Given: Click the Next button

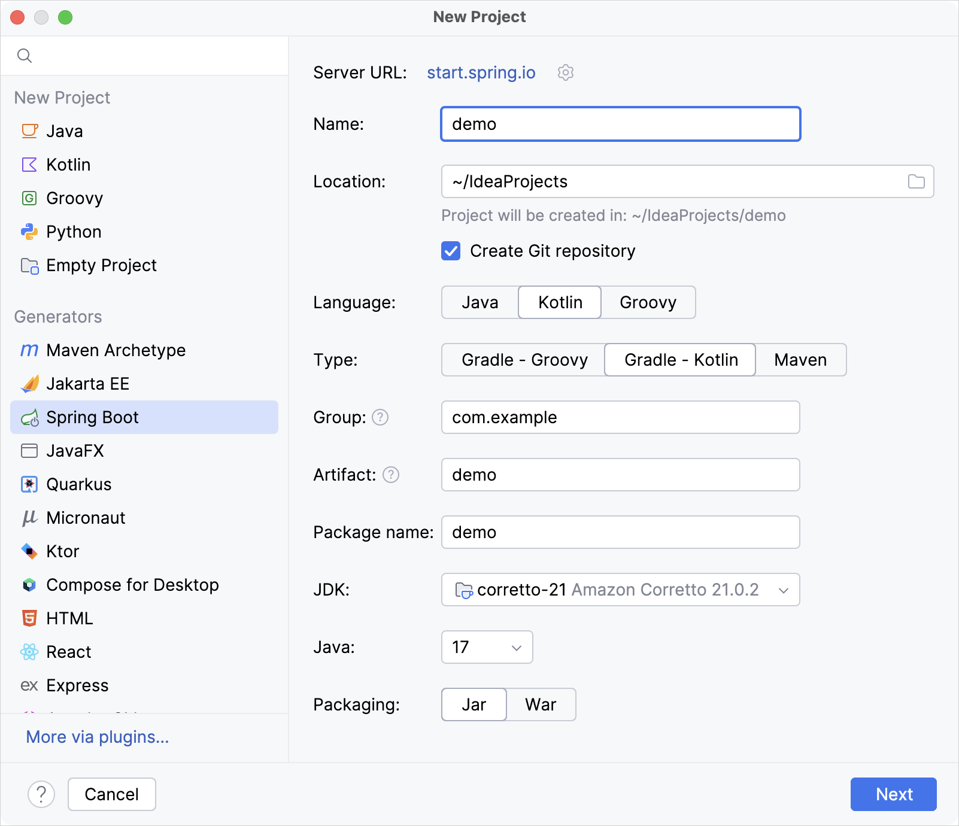Looking at the screenshot, I should tap(894, 794).
